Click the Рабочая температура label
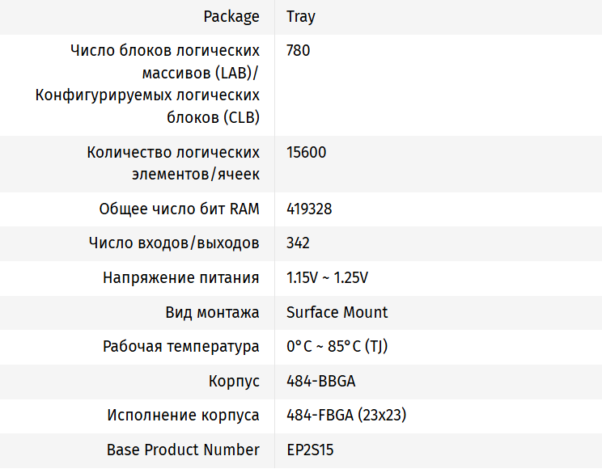Viewport: 602px width, 473px height. 180,347
